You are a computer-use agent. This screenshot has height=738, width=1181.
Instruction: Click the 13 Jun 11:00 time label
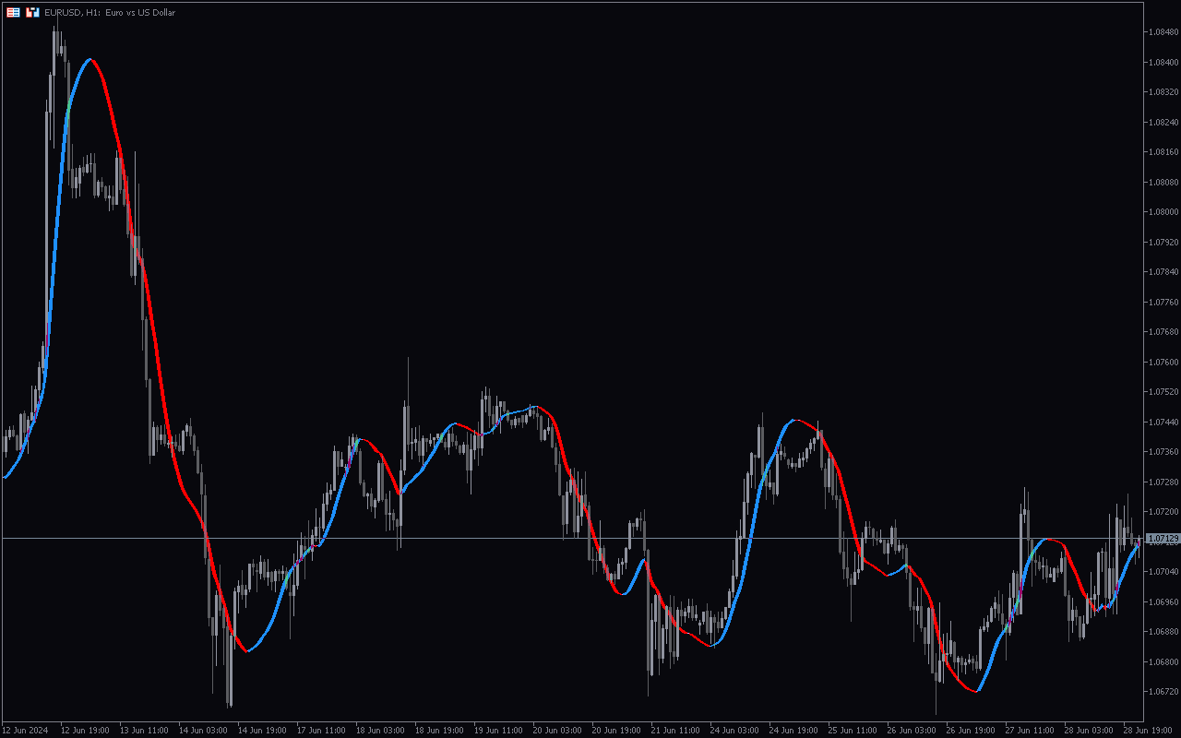144,730
